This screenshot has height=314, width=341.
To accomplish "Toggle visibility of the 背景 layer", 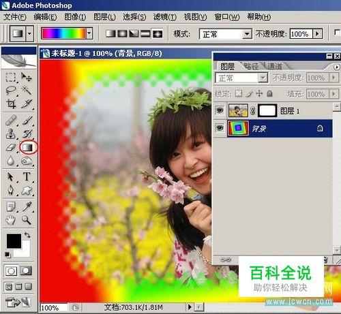I will (220, 128).
